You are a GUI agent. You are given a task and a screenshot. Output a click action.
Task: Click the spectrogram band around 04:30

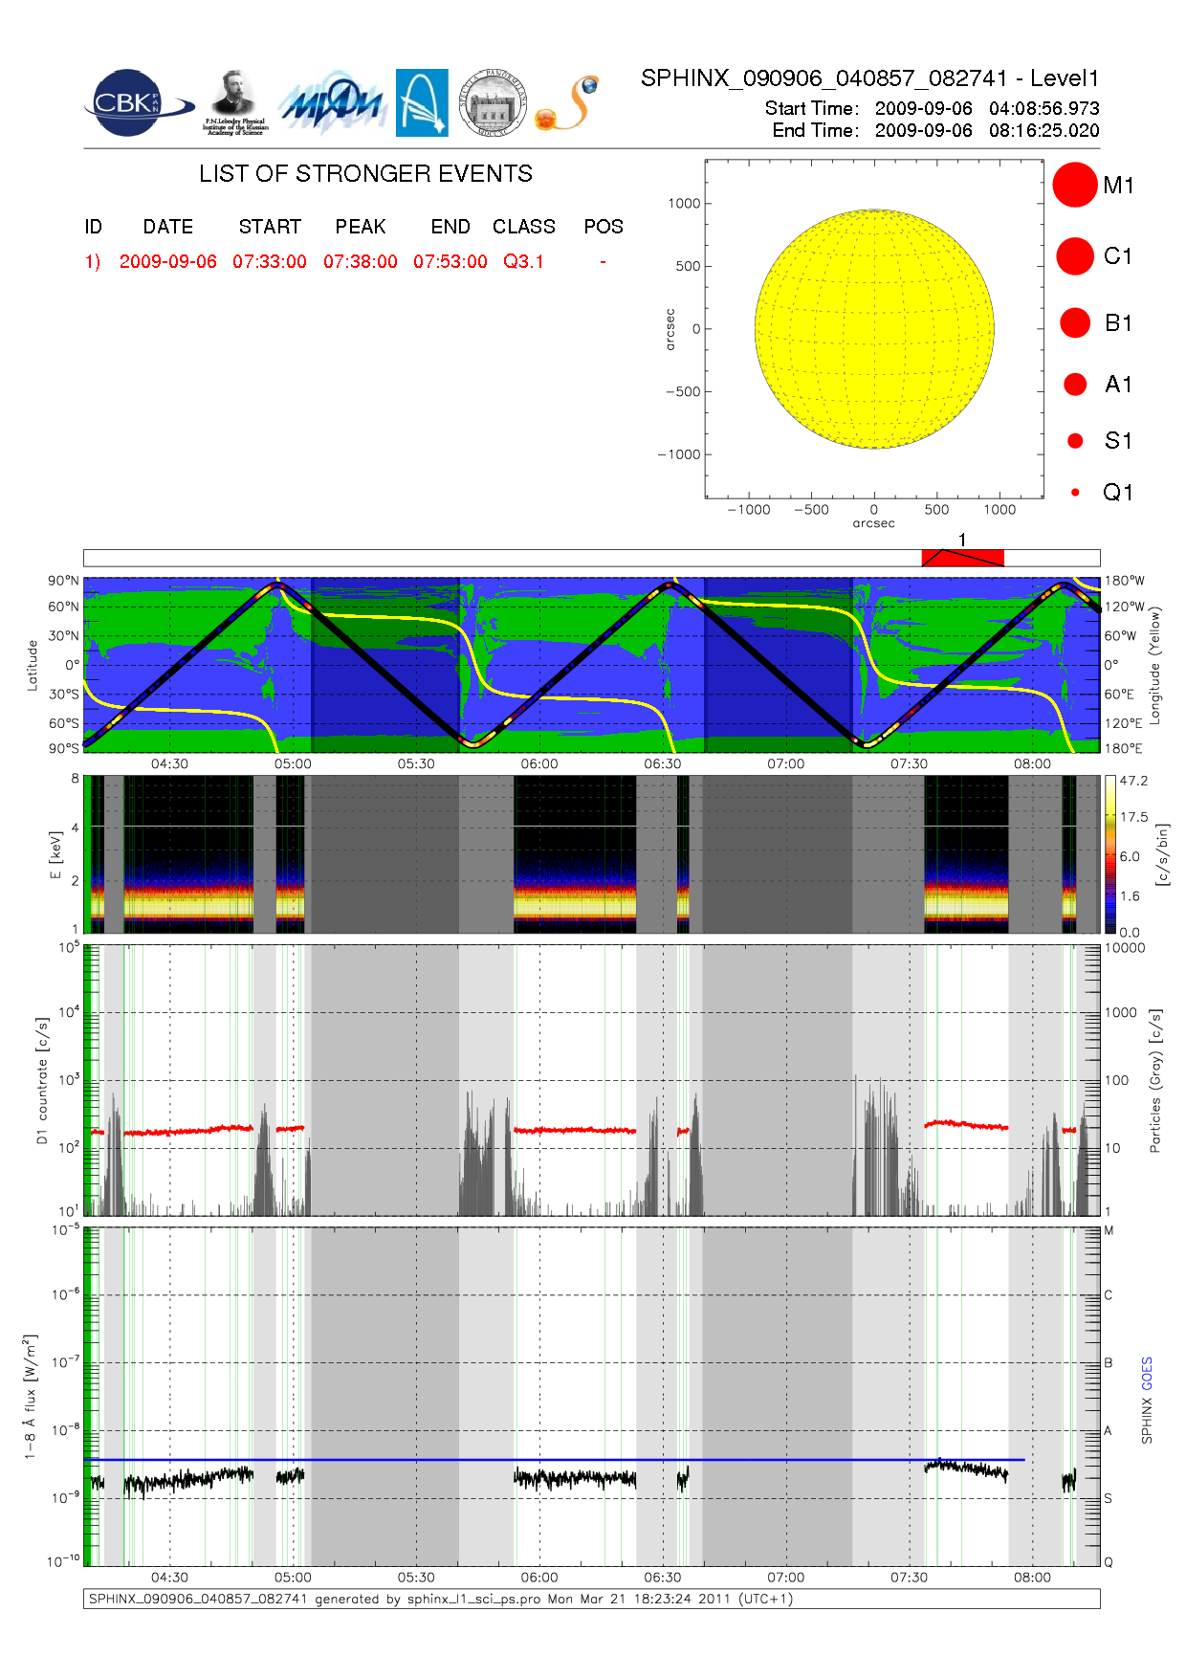pos(188,854)
